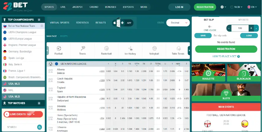Click the England flag in Main Events
The width and height of the screenshot is (262, 132).
(x=207, y=124)
